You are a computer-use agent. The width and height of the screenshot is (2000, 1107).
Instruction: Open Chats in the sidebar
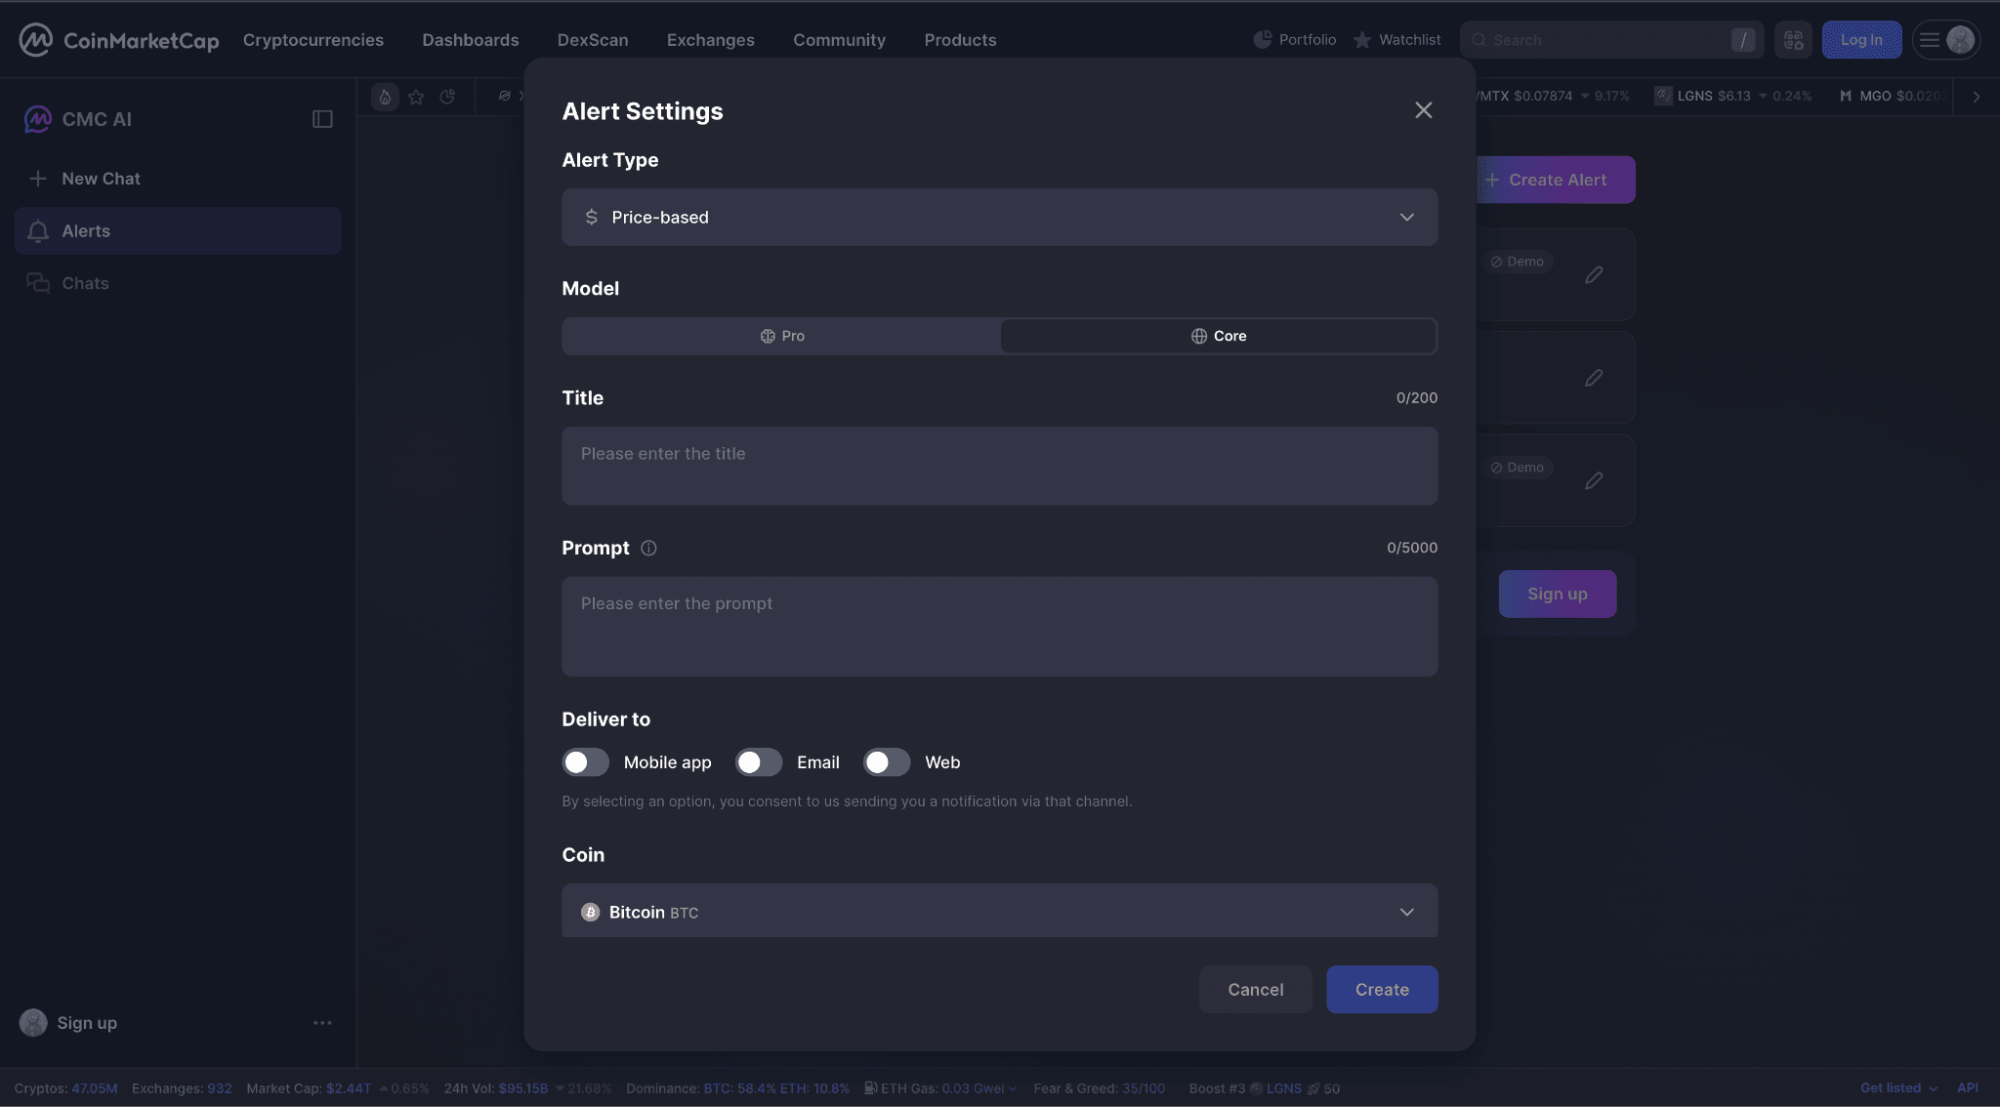pyautogui.click(x=178, y=283)
